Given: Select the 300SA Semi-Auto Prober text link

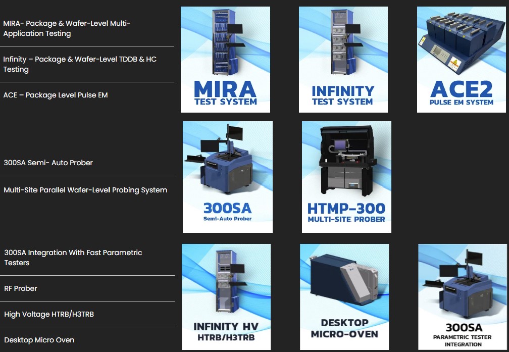Looking at the screenshot, I should click(48, 163).
